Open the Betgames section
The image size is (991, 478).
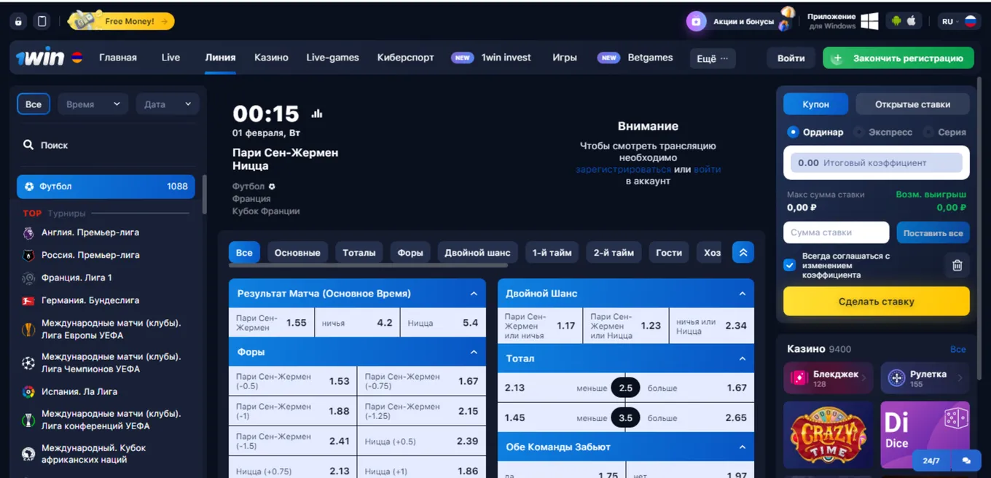650,58
